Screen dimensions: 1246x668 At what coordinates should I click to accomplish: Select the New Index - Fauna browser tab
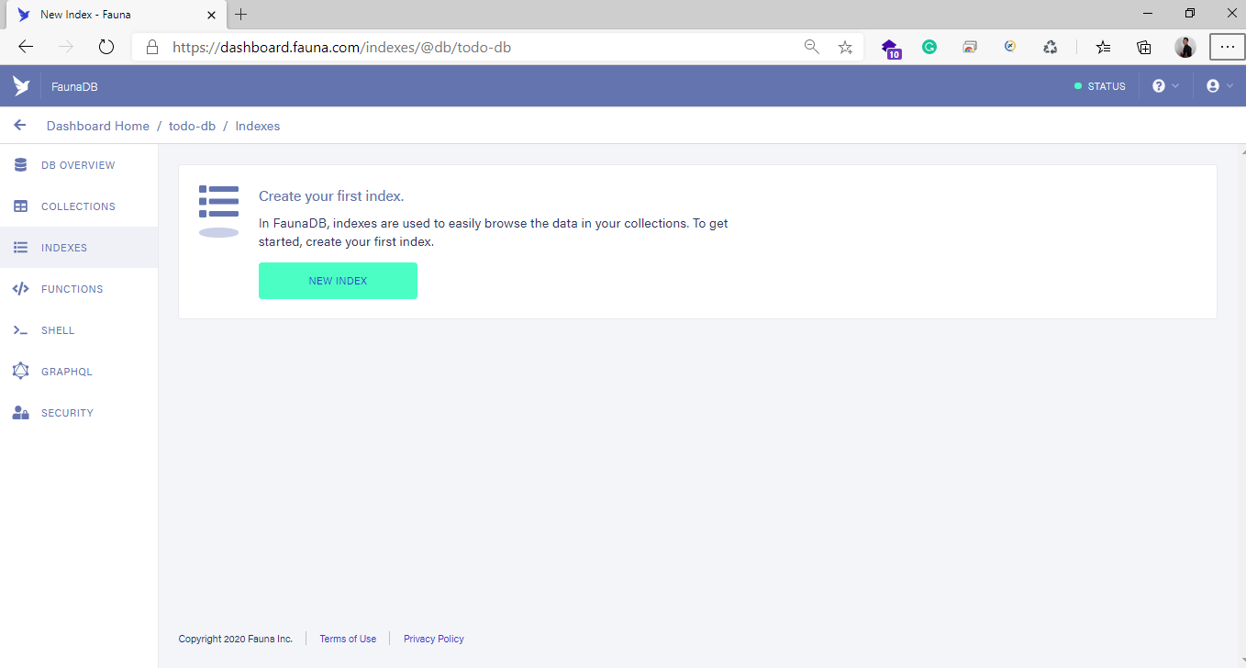(116, 15)
